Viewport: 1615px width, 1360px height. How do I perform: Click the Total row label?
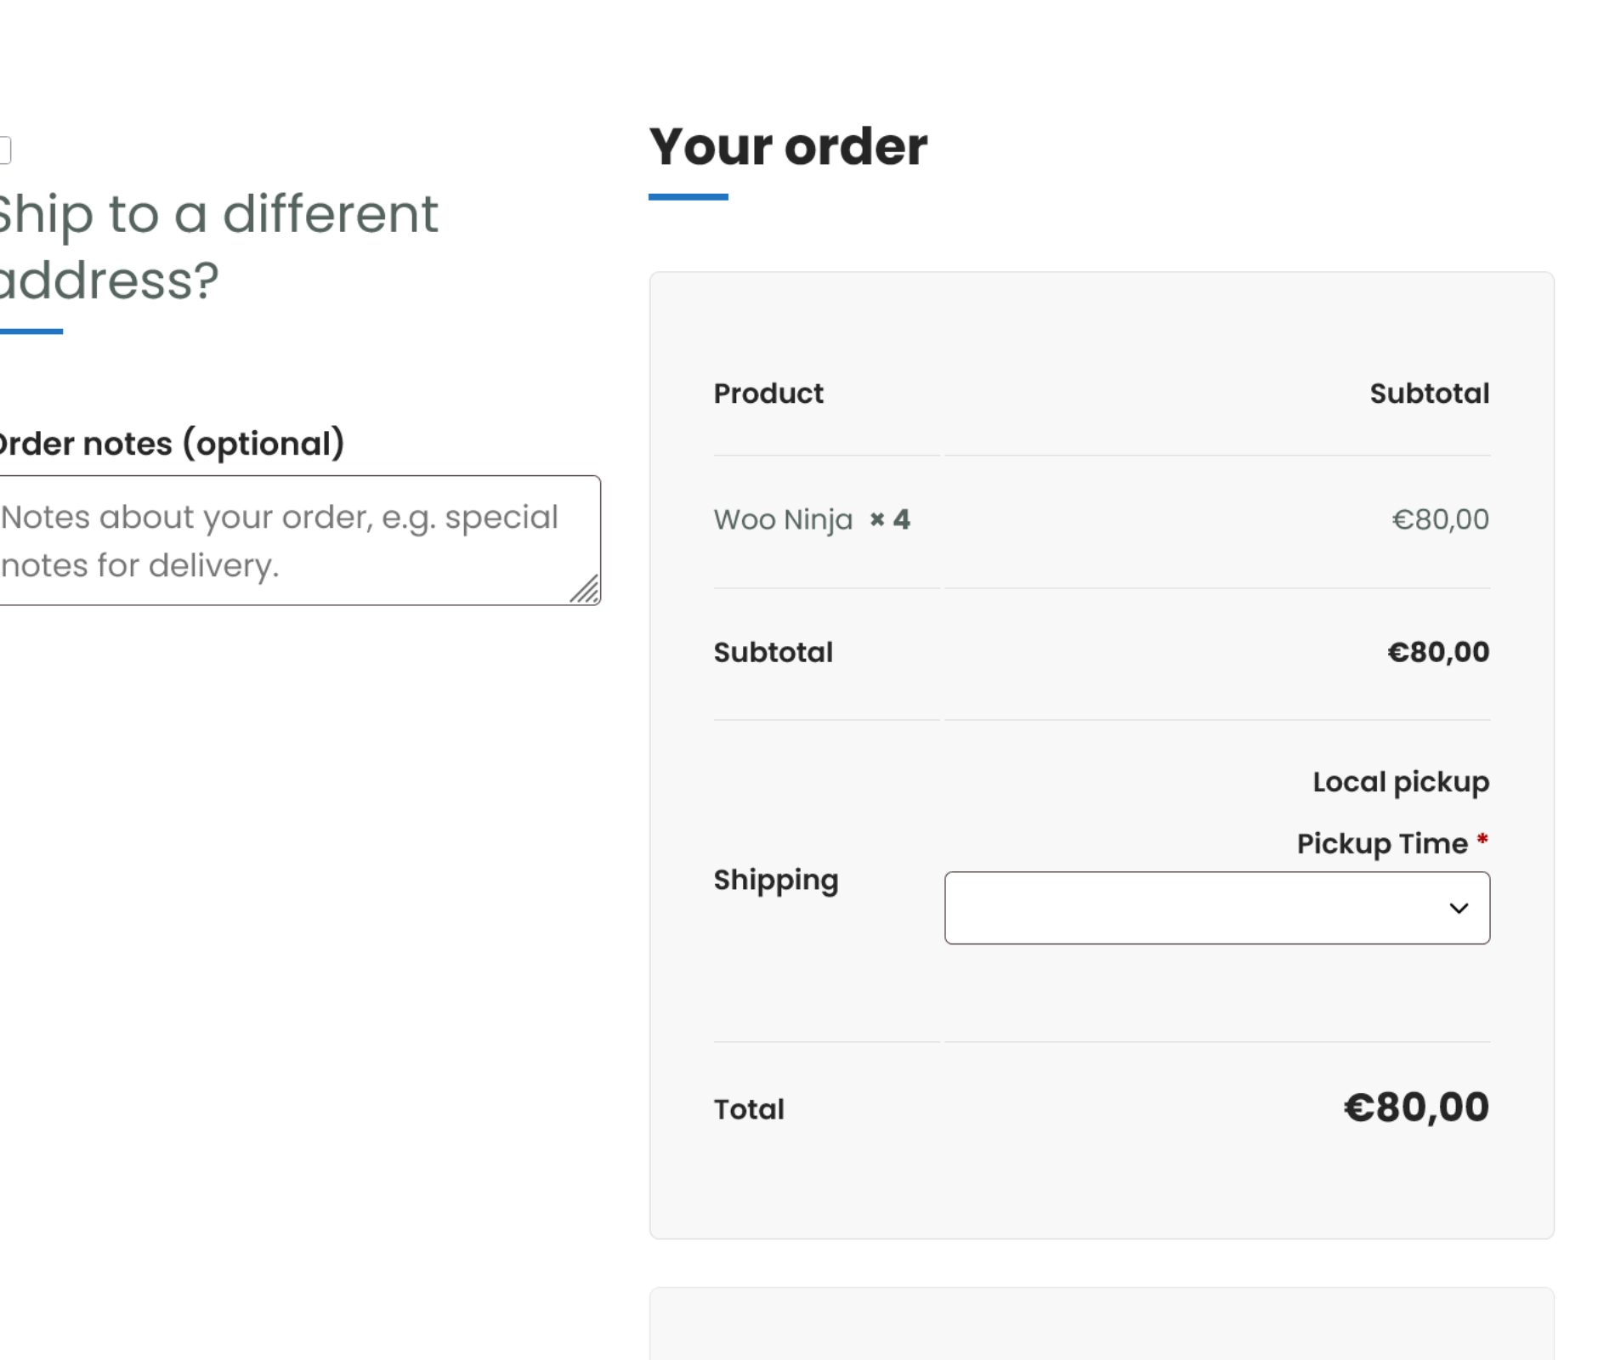[x=749, y=1109]
